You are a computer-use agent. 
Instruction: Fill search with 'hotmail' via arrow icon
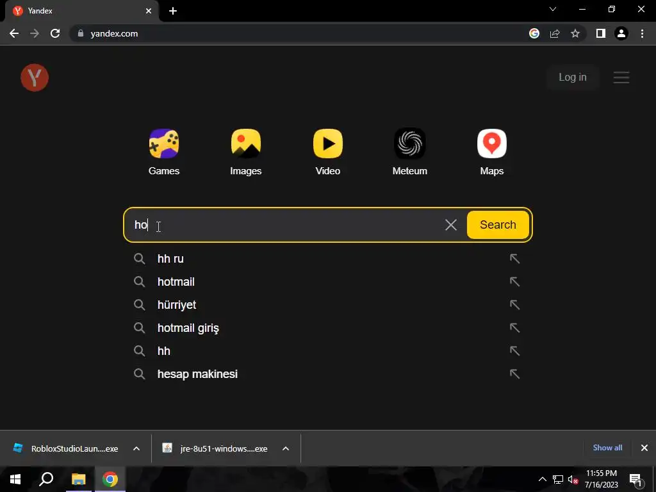click(x=514, y=282)
